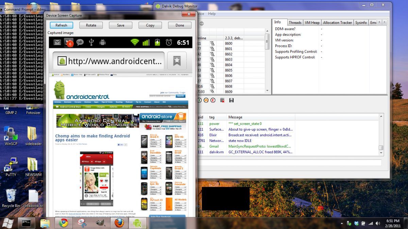Click the Refresh button in Device Screen Capture

[x=61, y=25]
